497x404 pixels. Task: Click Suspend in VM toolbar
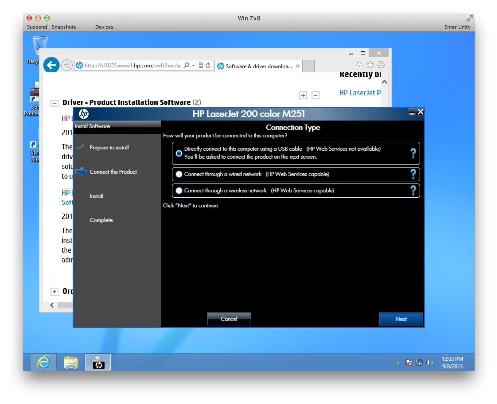point(37,27)
